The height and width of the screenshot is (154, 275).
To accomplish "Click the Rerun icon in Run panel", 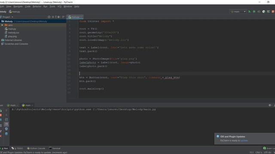I will click(x=1, y=111).
